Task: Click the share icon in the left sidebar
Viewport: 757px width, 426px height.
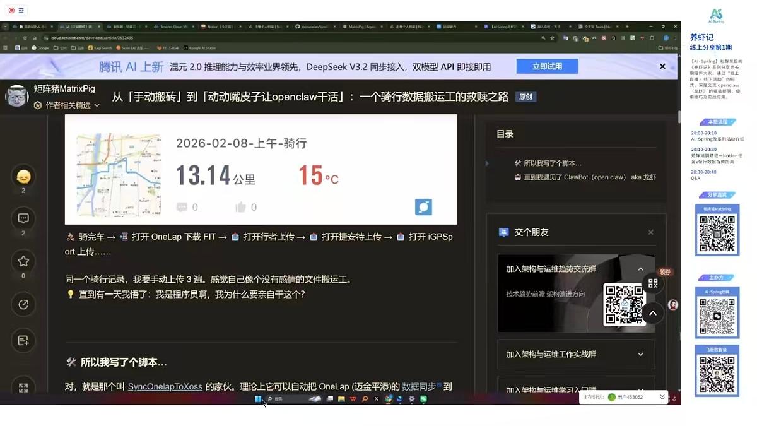Action: click(23, 304)
